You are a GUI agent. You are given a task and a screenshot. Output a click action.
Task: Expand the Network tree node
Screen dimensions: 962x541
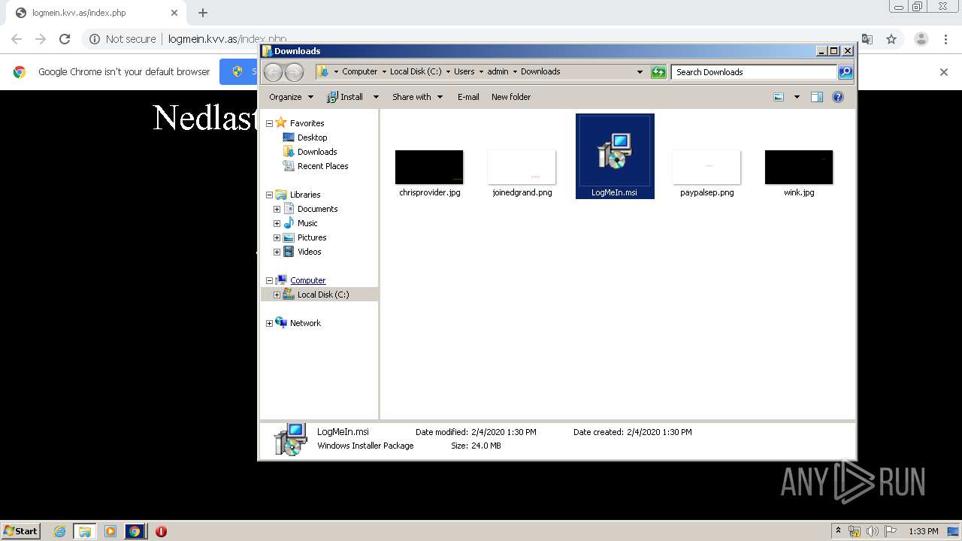(x=269, y=323)
